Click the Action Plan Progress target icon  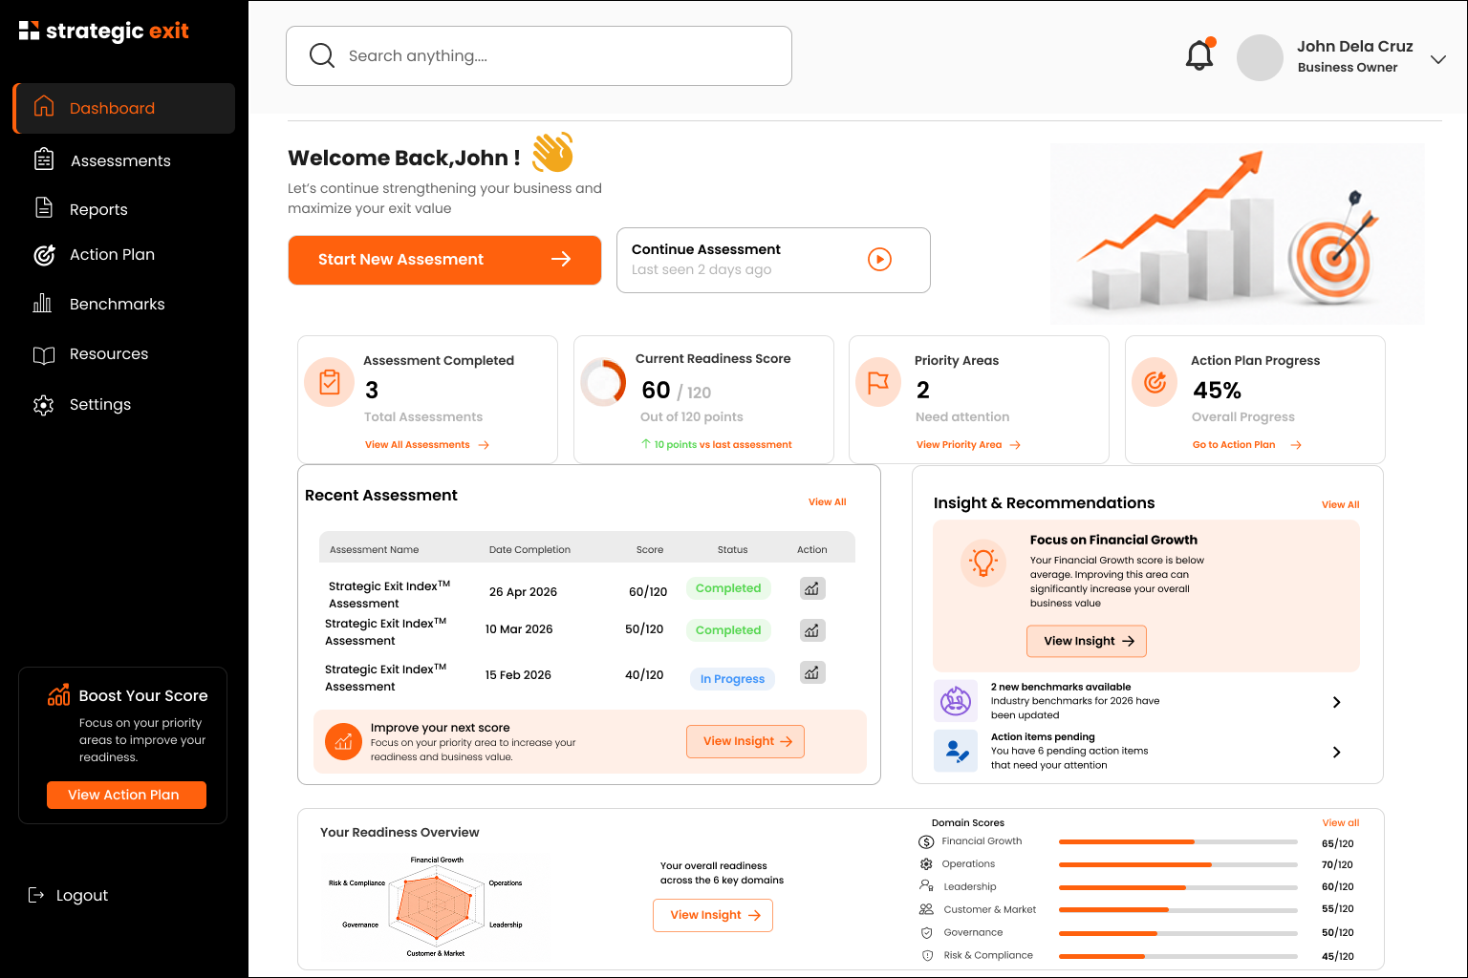click(1155, 382)
